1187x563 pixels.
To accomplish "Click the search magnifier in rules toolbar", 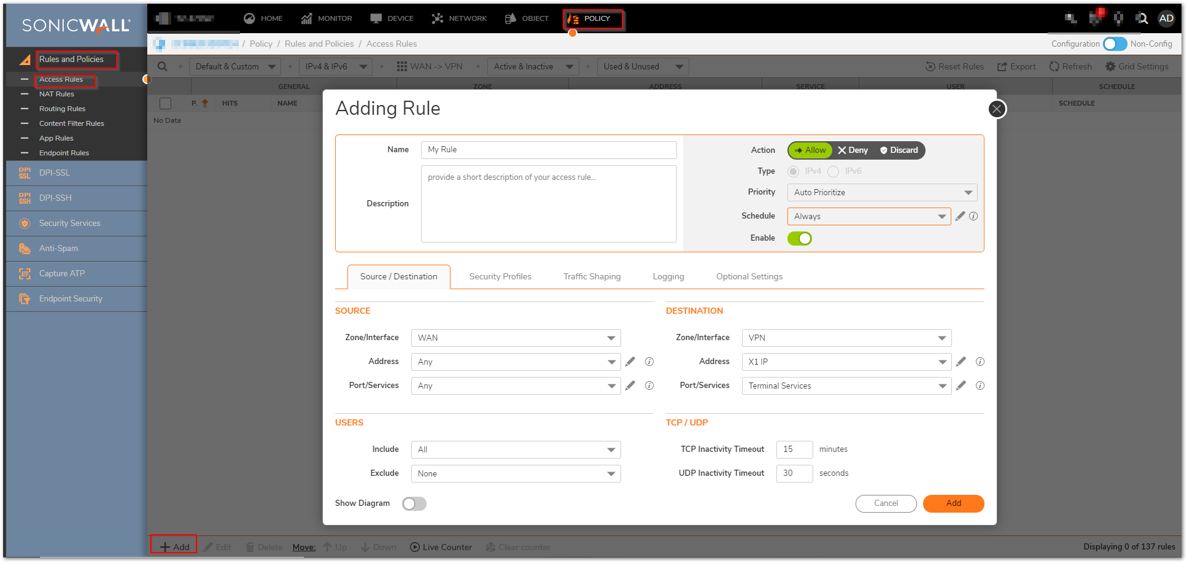I will 162,66.
